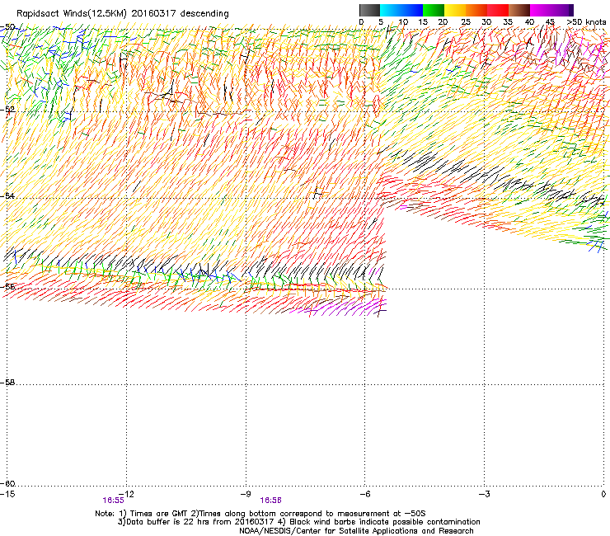Viewport: 610px width, 536px height.
Task: Click the legend number '25'
Action: pos(466,22)
